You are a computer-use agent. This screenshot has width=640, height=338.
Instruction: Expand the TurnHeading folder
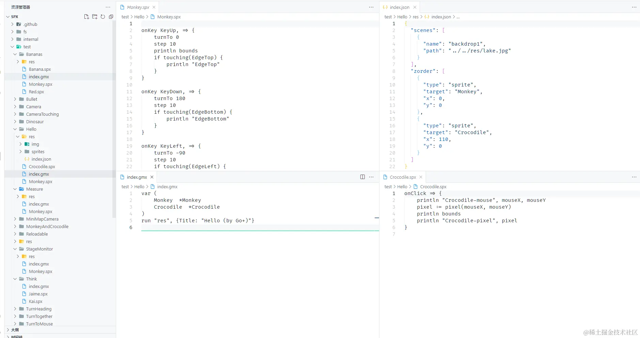click(15, 309)
